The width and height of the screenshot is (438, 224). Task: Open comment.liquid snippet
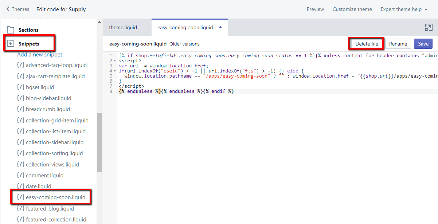(44, 176)
